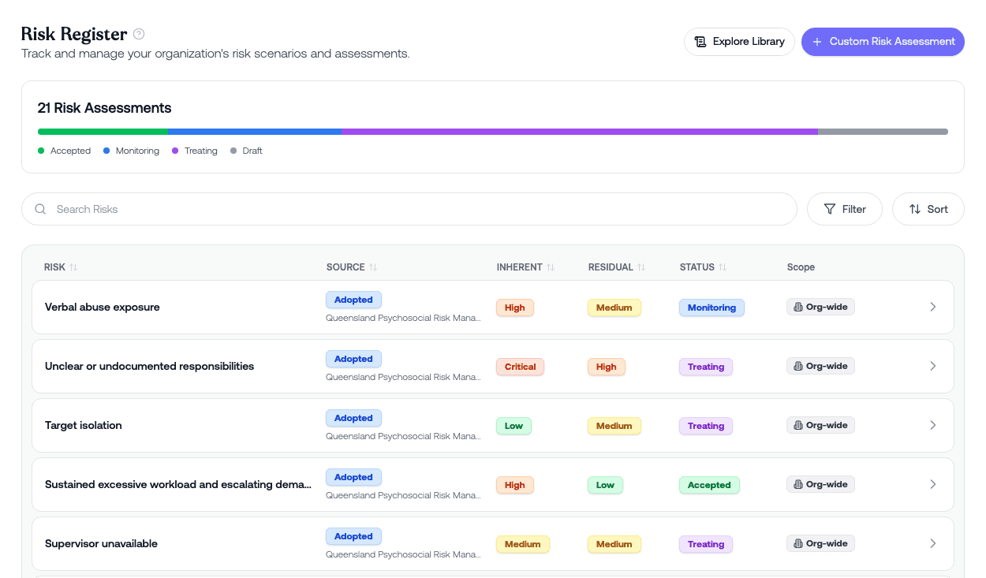Focus the Search Risks field

pyautogui.click(x=409, y=209)
